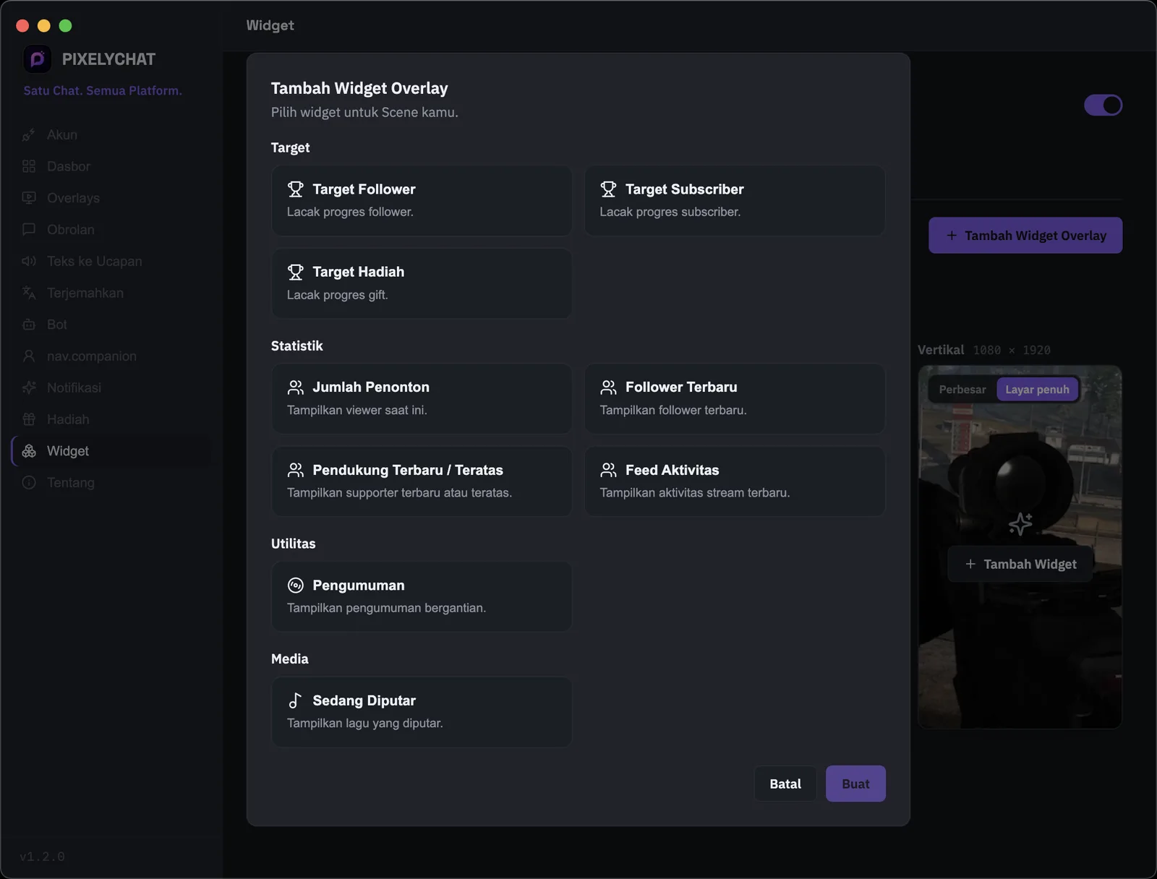Image resolution: width=1157 pixels, height=879 pixels.
Task: Toggle the purple switch at top right
Action: click(1103, 106)
